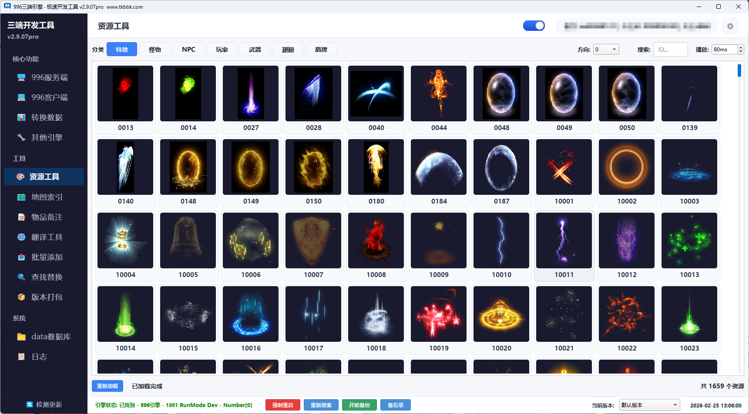Image resolution: width=749 pixels, height=414 pixels.
Task: Click the 开始备份 backup button
Action: [359, 405]
